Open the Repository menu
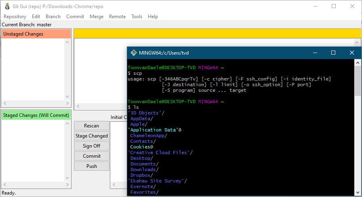Screen dimensions: 362x197 [x=15, y=17]
